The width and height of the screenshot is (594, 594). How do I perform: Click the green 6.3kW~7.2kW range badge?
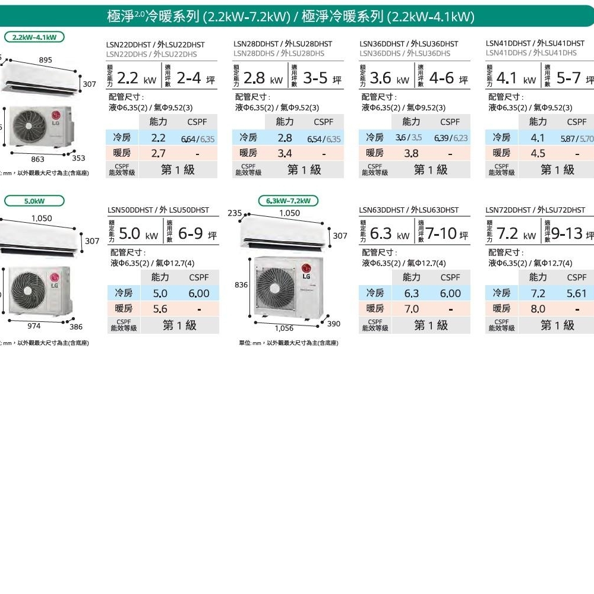point(288,200)
